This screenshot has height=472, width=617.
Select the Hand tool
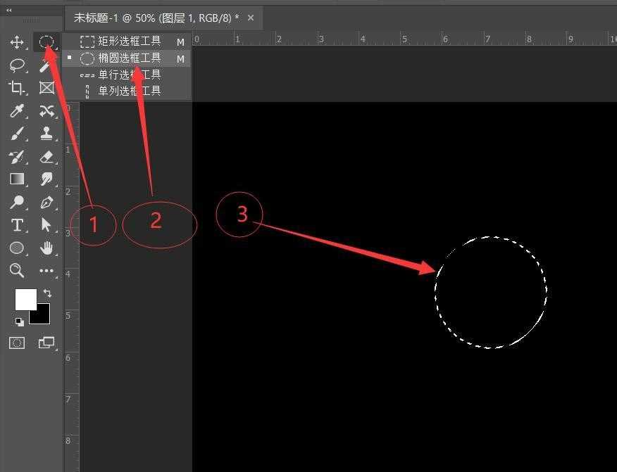point(47,248)
